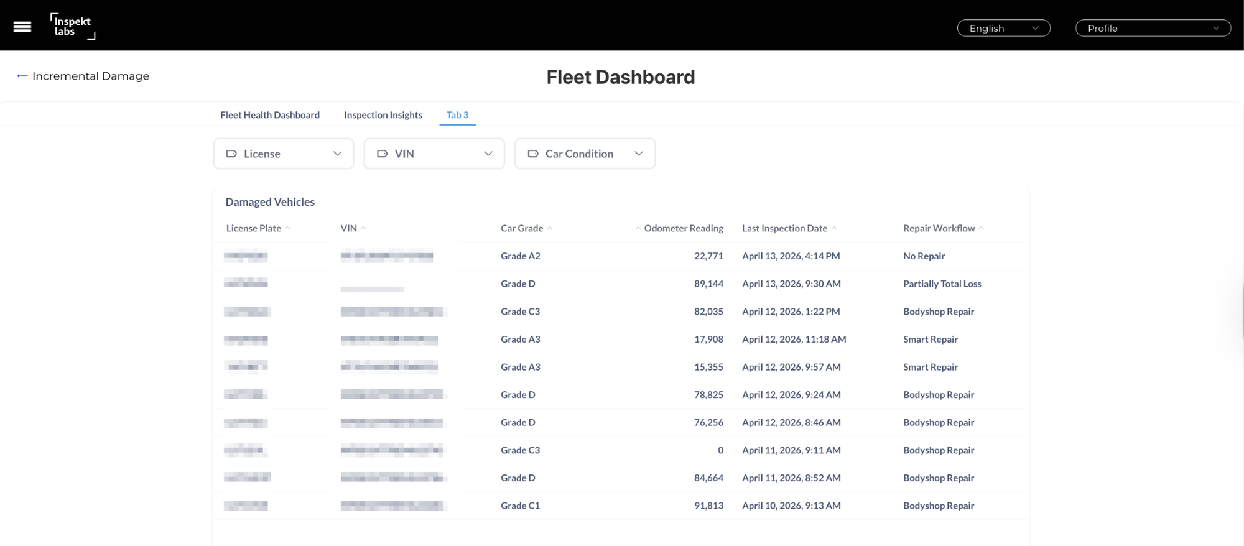Open the License filter dropdown
The height and width of the screenshot is (546, 1244).
coord(284,154)
